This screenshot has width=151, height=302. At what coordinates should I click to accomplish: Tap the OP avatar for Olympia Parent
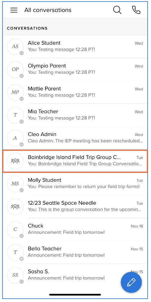pyautogui.click(x=15, y=69)
